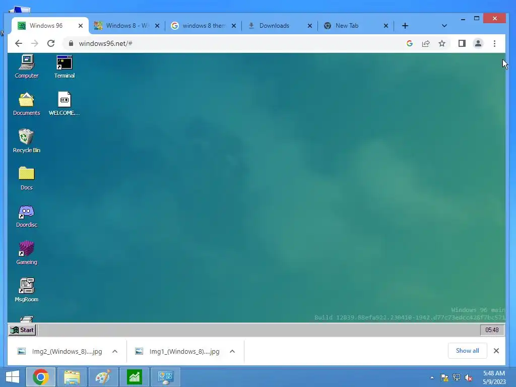
Task: Open the Docs folder icon
Action: (x=26, y=178)
